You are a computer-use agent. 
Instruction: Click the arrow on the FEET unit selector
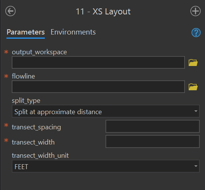click(196, 166)
